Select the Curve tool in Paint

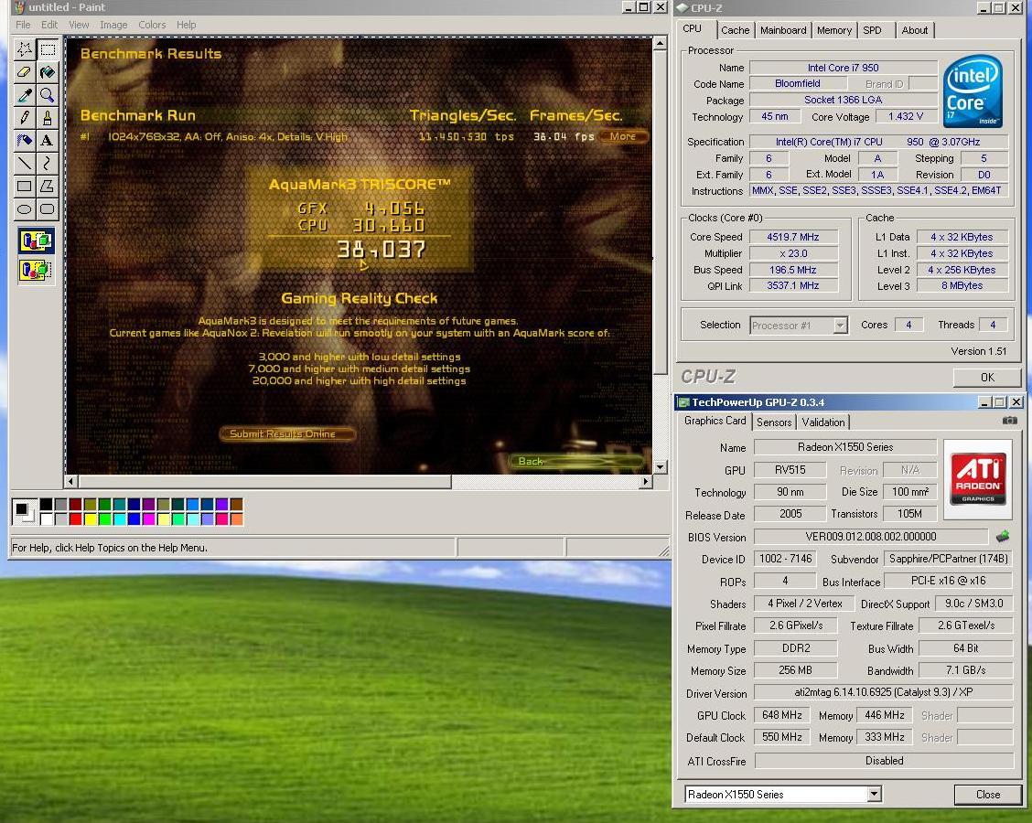click(x=47, y=163)
